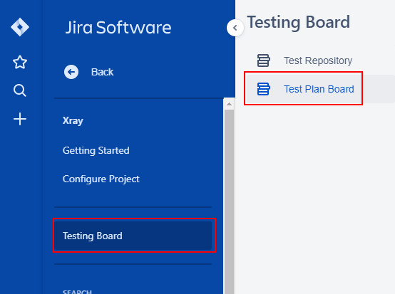The height and width of the screenshot is (294, 395).
Task: Click the partially visible SEARCH section label
Action: [77, 292]
